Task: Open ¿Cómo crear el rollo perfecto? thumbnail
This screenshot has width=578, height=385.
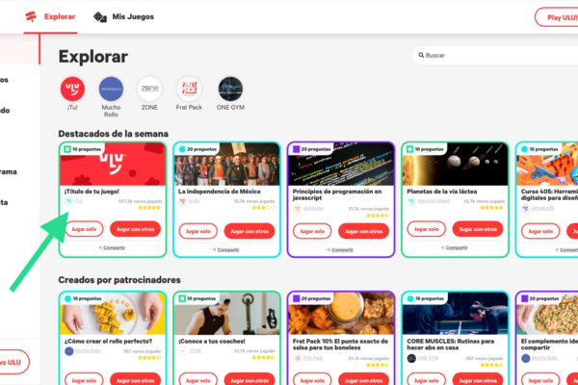Action: tap(113, 314)
